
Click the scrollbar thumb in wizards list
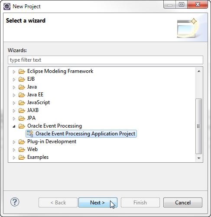[x=199, y=126]
